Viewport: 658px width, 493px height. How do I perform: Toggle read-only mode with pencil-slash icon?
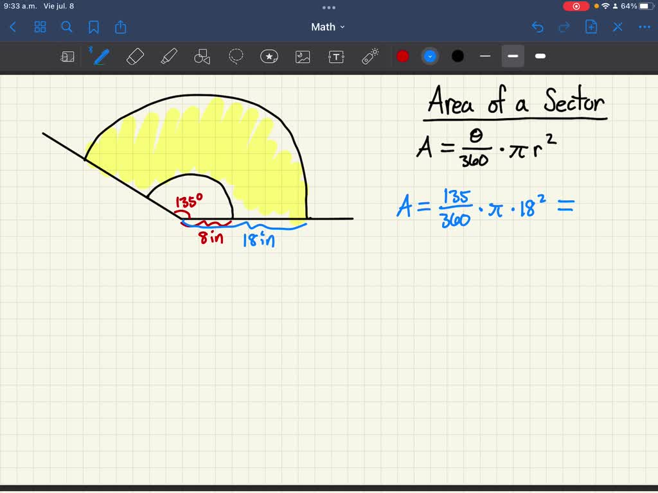pyautogui.click(x=618, y=27)
